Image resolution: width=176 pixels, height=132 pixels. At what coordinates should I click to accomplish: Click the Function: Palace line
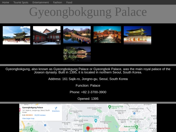(x=88, y=85)
